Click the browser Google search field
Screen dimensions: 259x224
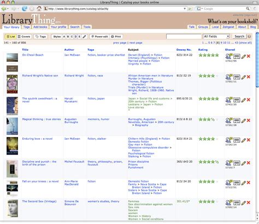[225, 9]
